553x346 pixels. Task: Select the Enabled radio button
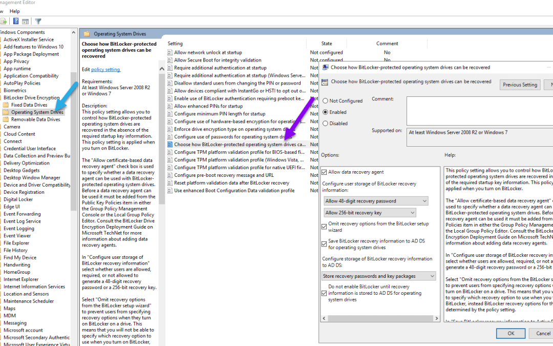pyautogui.click(x=325, y=112)
